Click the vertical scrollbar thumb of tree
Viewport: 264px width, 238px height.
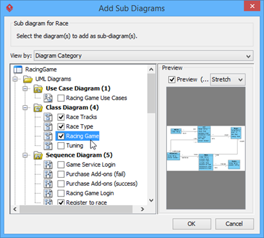pos(151,93)
